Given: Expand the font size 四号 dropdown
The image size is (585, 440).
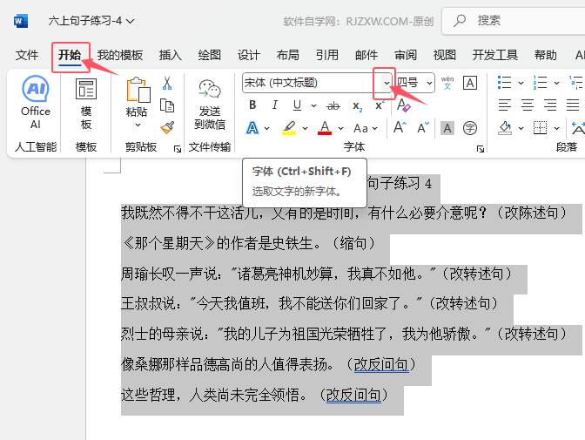Looking at the screenshot, I should [x=429, y=83].
